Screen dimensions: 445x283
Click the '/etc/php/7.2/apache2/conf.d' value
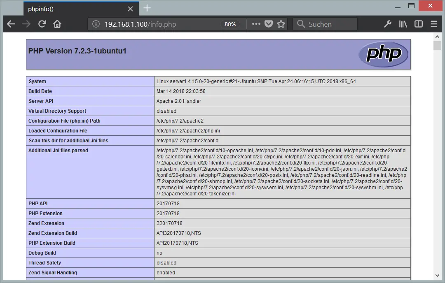[x=187, y=141]
